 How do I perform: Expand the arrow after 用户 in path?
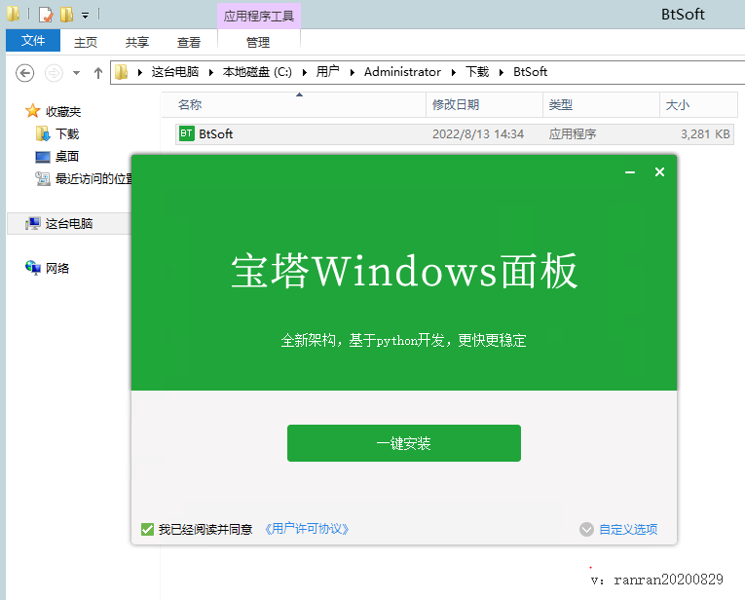coord(353,72)
